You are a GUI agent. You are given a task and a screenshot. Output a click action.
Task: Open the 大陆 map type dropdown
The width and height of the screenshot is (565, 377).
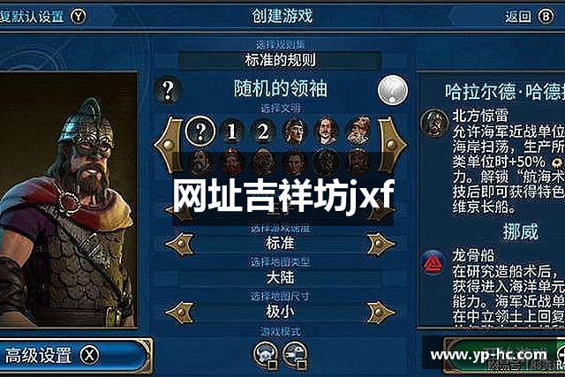tap(281, 277)
